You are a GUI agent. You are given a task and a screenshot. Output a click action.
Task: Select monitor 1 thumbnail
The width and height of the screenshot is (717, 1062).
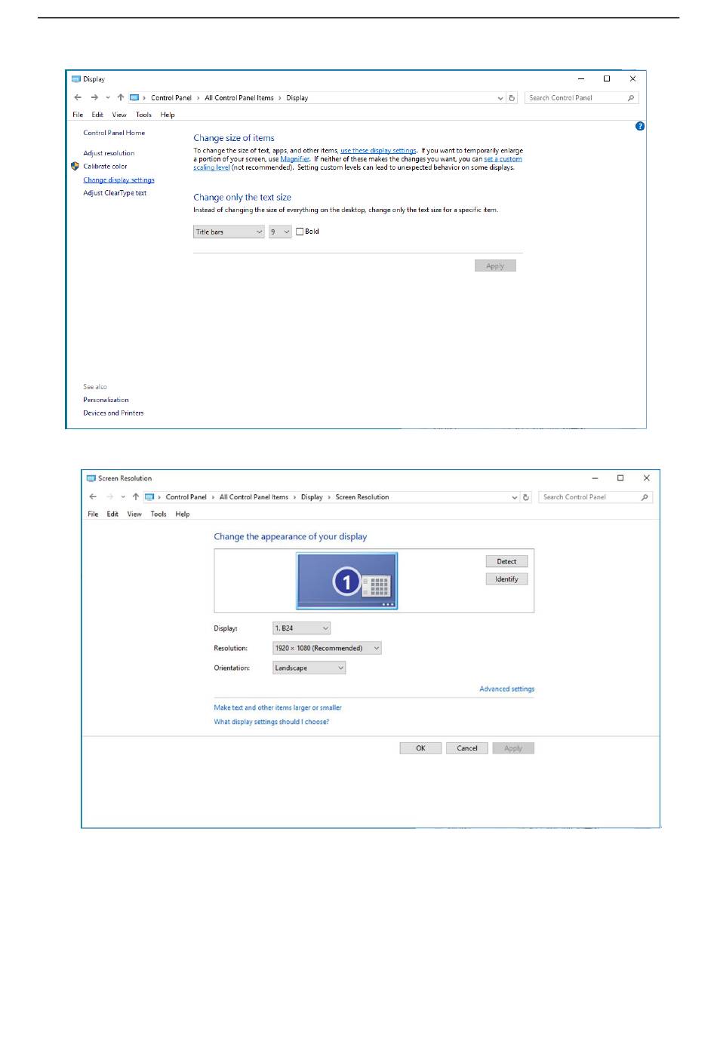point(346,581)
